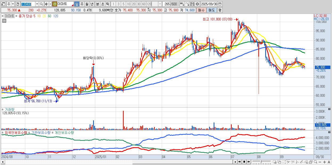Image resolution: width=332 pixels, height=165 pixels.
Task: Click the horizontal chart scrollbar
Action: 117,162
